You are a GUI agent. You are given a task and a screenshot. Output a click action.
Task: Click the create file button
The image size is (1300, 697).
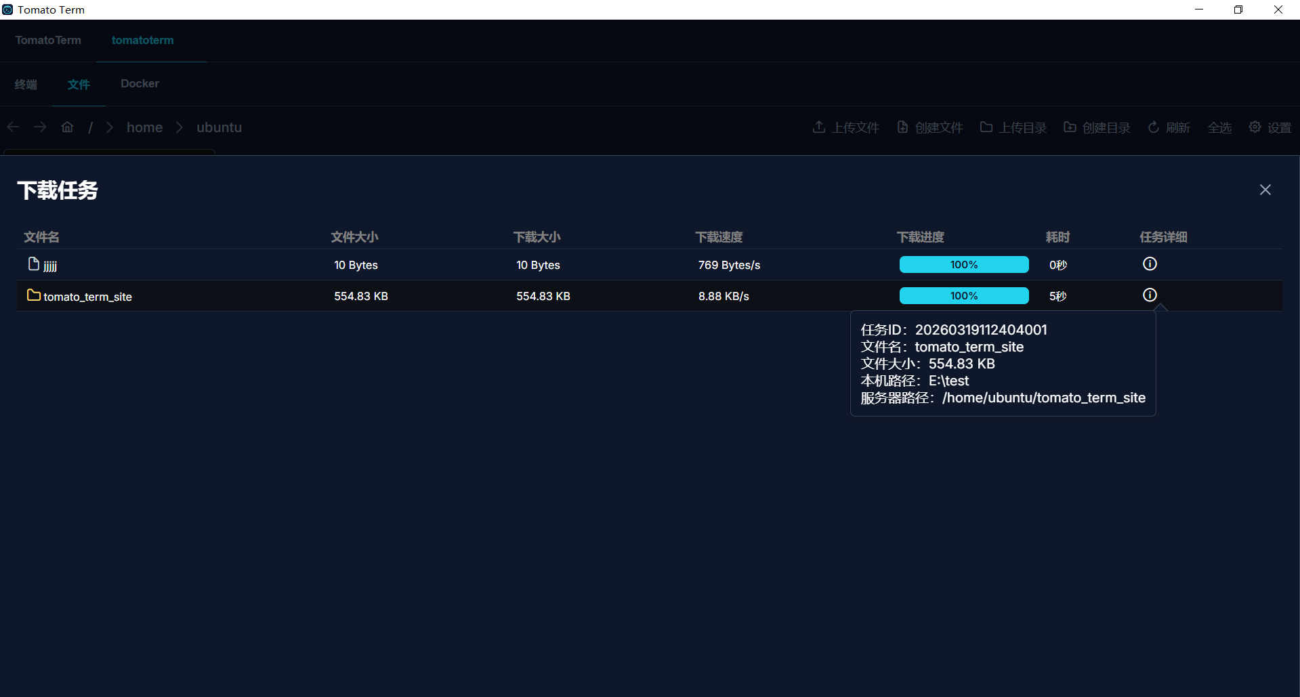click(929, 127)
